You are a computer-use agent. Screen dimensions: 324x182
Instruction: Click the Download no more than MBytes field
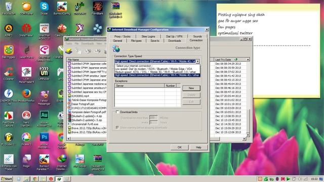tap(153, 118)
